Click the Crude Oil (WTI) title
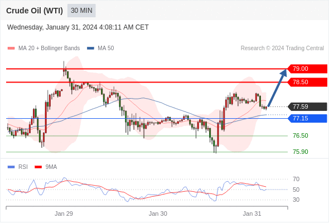 [35, 11]
